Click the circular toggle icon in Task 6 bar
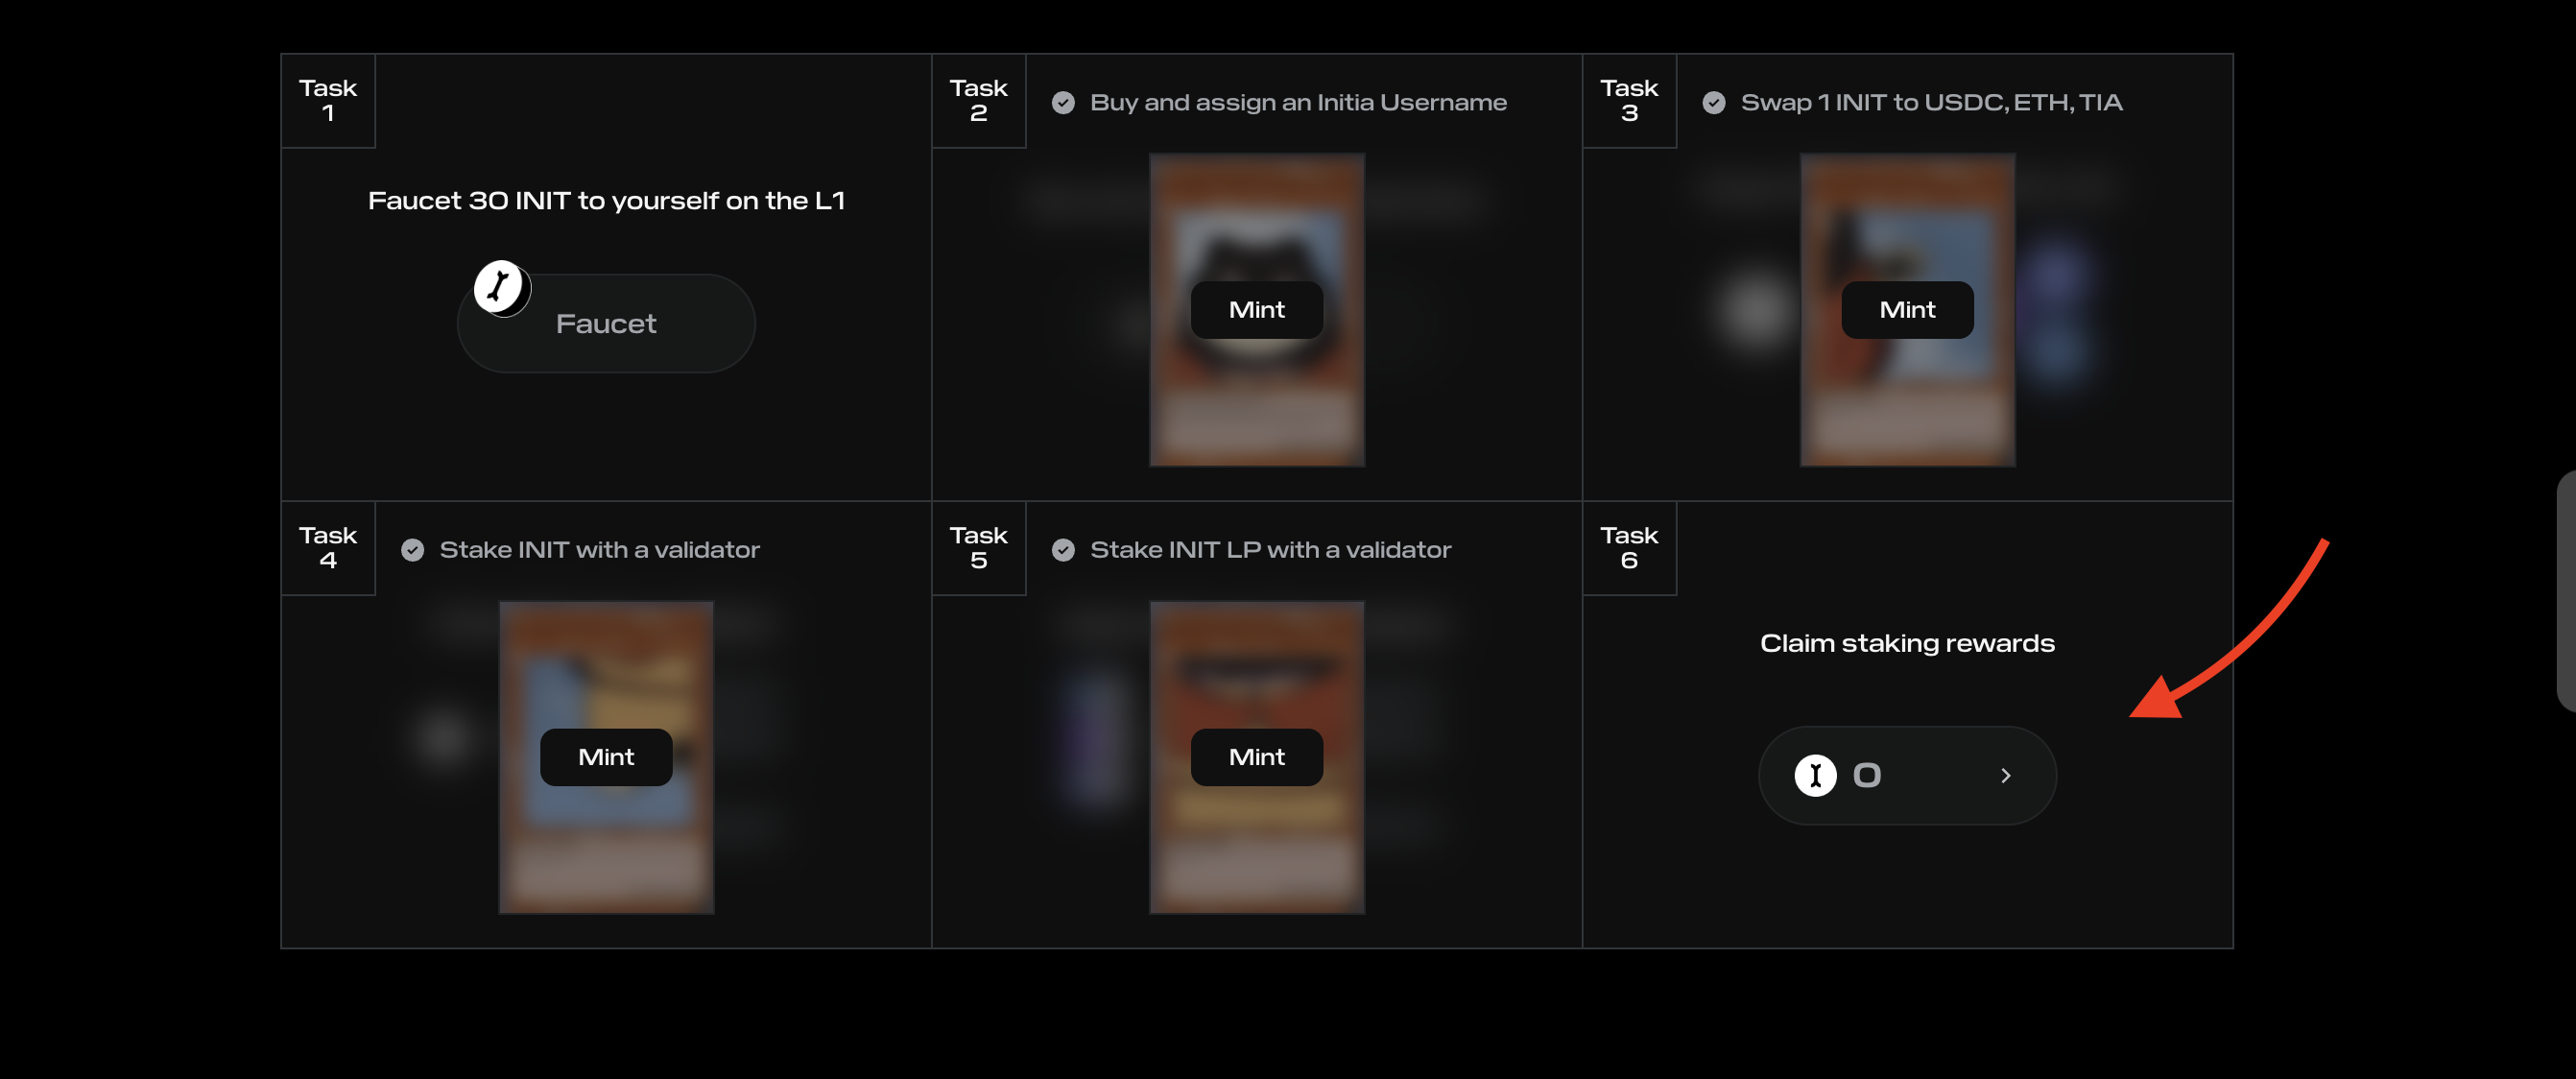 coord(1817,776)
